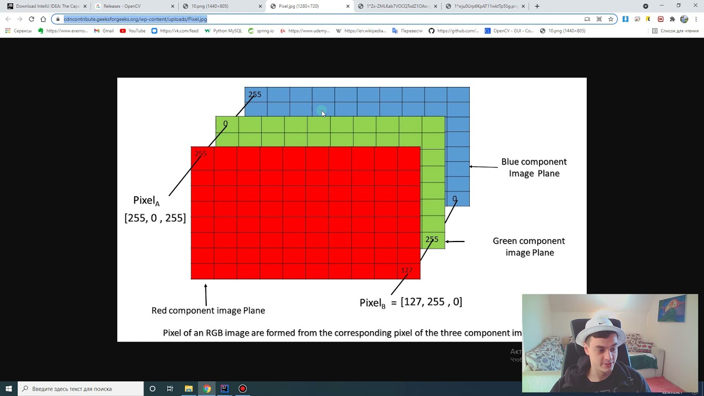The width and height of the screenshot is (704, 396).
Task: Open the blue download arrow extension
Action: (x=625, y=19)
